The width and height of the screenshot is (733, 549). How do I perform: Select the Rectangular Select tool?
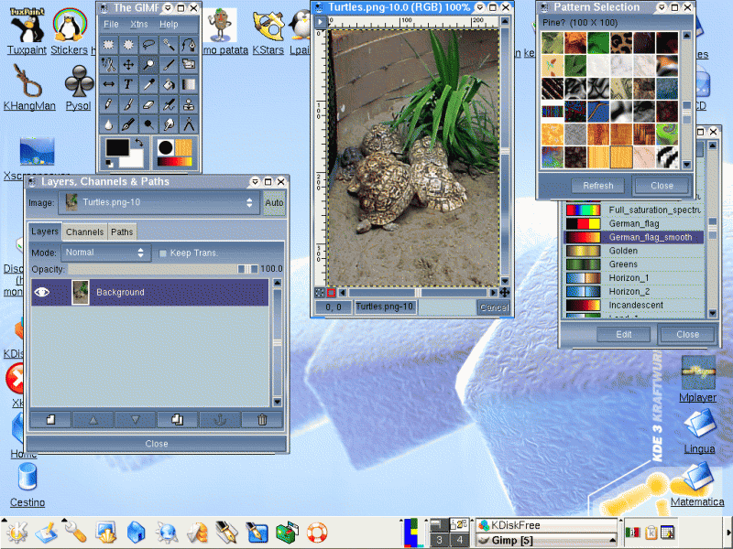(x=108, y=45)
